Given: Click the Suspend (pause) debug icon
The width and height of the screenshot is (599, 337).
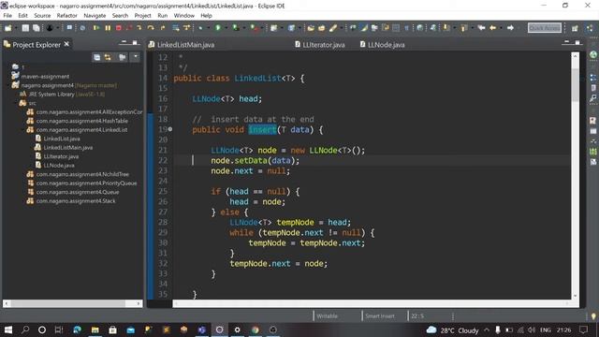Looking at the screenshot, I should point(108,28).
